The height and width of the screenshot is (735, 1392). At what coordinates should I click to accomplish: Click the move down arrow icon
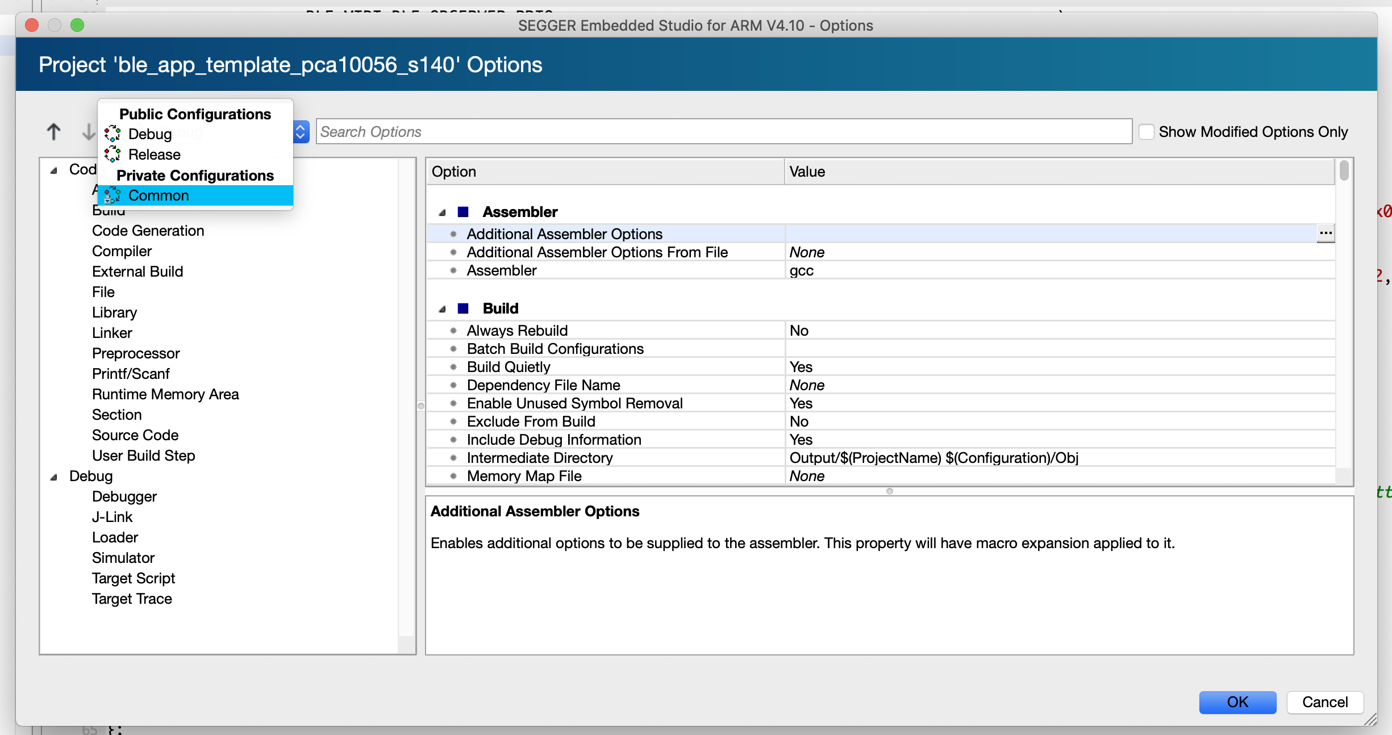[x=88, y=132]
